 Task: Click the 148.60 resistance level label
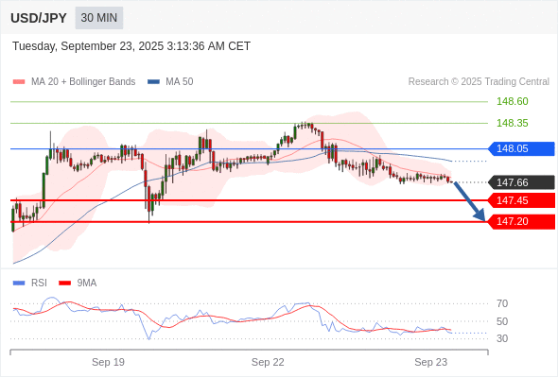[513, 102]
